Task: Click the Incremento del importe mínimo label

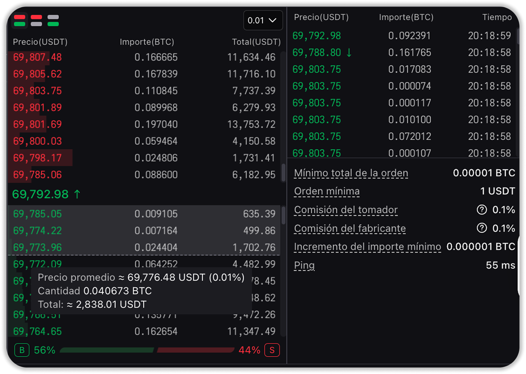Action: 367,246
